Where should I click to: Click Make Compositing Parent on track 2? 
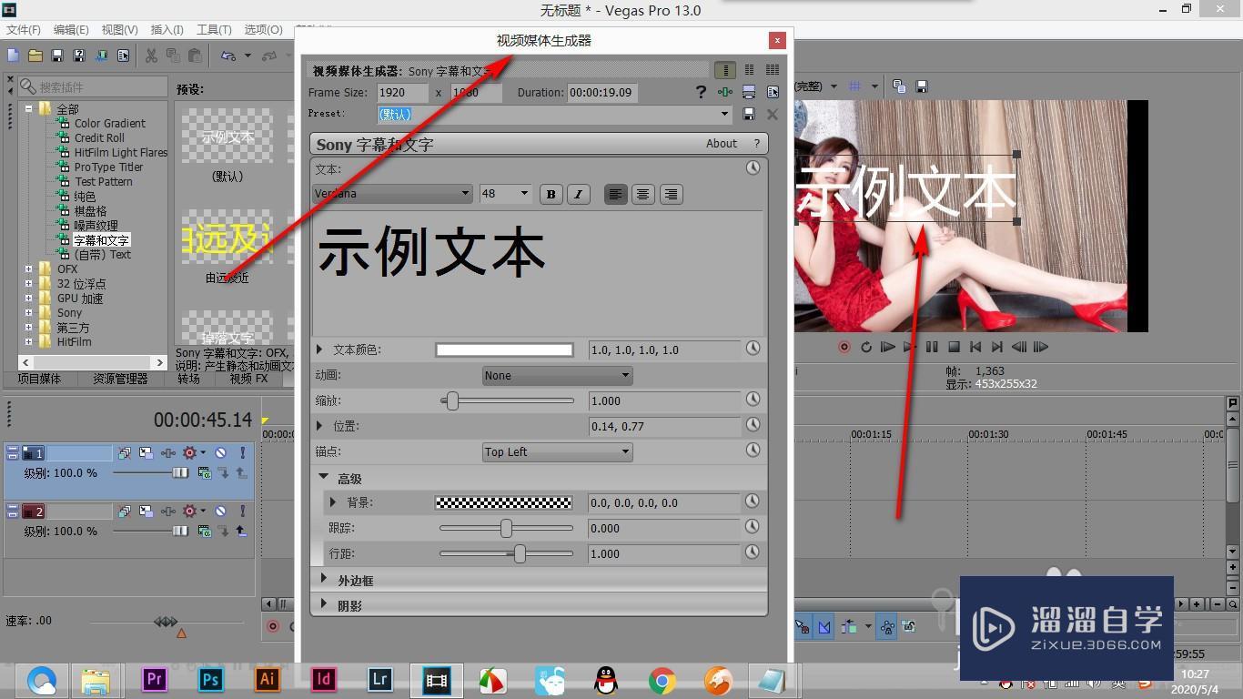241,531
